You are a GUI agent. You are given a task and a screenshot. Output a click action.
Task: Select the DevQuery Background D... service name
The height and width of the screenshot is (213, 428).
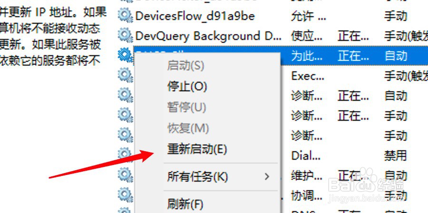click(x=208, y=36)
